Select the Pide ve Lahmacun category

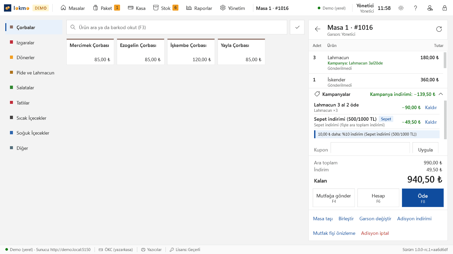pyautogui.click(x=34, y=73)
